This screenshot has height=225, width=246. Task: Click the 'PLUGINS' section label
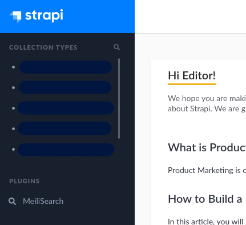[25, 181]
